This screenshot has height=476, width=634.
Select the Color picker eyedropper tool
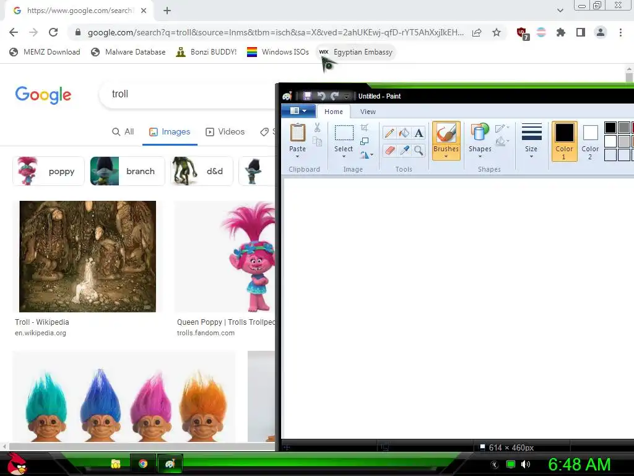(404, 151)
